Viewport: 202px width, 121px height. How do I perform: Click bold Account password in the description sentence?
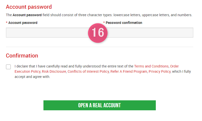point(27,15)
